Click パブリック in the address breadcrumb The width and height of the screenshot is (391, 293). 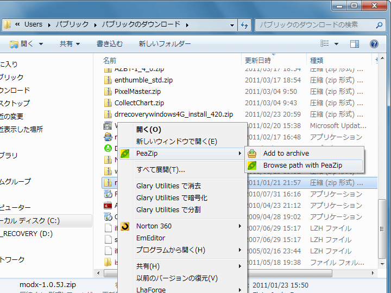pyautogui.click(x=72, y=24)
